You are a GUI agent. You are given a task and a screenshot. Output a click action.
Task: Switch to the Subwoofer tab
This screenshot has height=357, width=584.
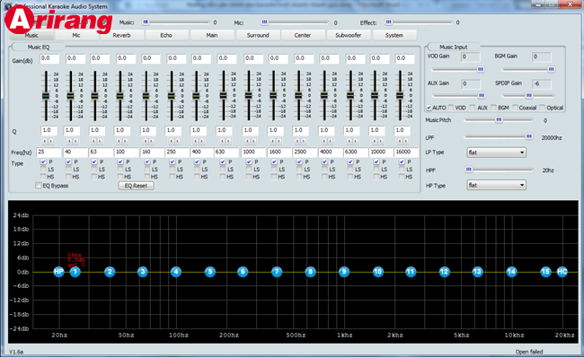[349, 35]
